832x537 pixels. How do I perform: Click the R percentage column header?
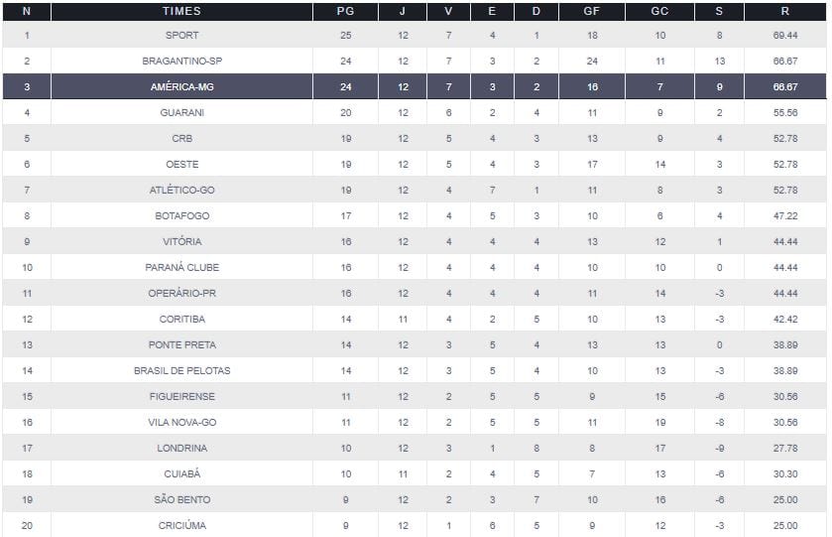click(x=785, y=11)
